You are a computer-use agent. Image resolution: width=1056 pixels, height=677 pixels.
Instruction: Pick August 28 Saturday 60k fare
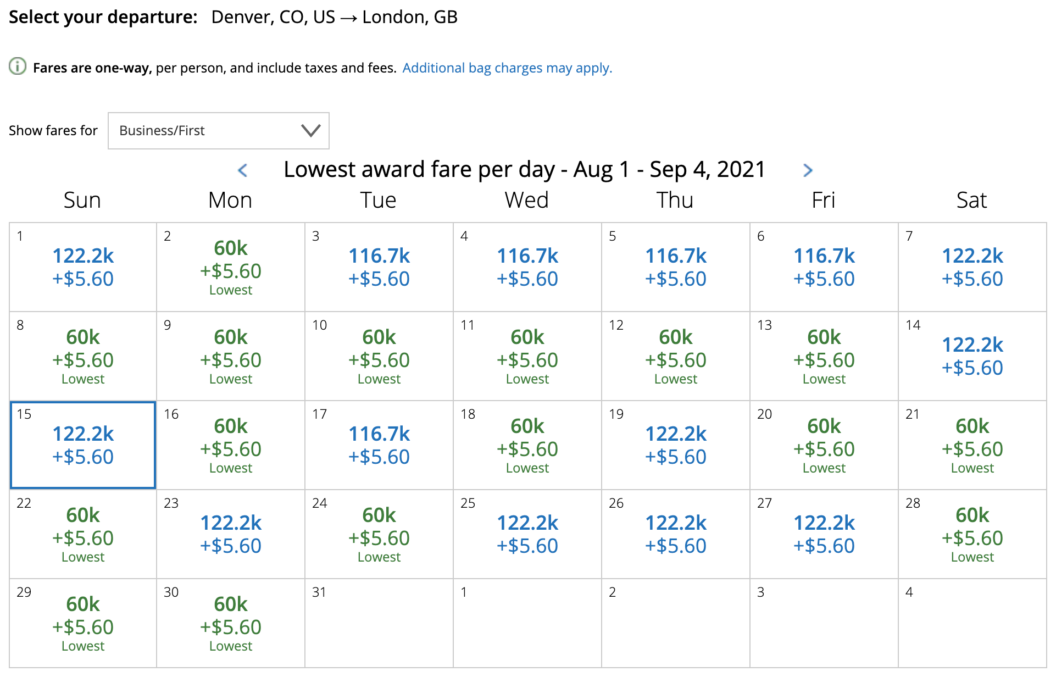(x=972, y=534)
